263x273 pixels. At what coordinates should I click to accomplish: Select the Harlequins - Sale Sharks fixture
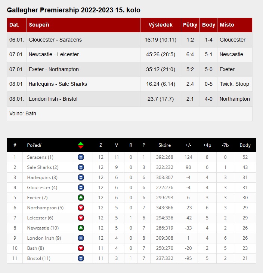pos(58,84)
